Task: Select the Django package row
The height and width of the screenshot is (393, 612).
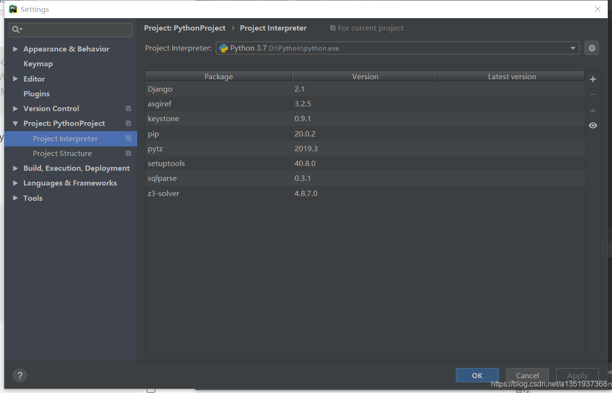Action: (x=365, y=89)
